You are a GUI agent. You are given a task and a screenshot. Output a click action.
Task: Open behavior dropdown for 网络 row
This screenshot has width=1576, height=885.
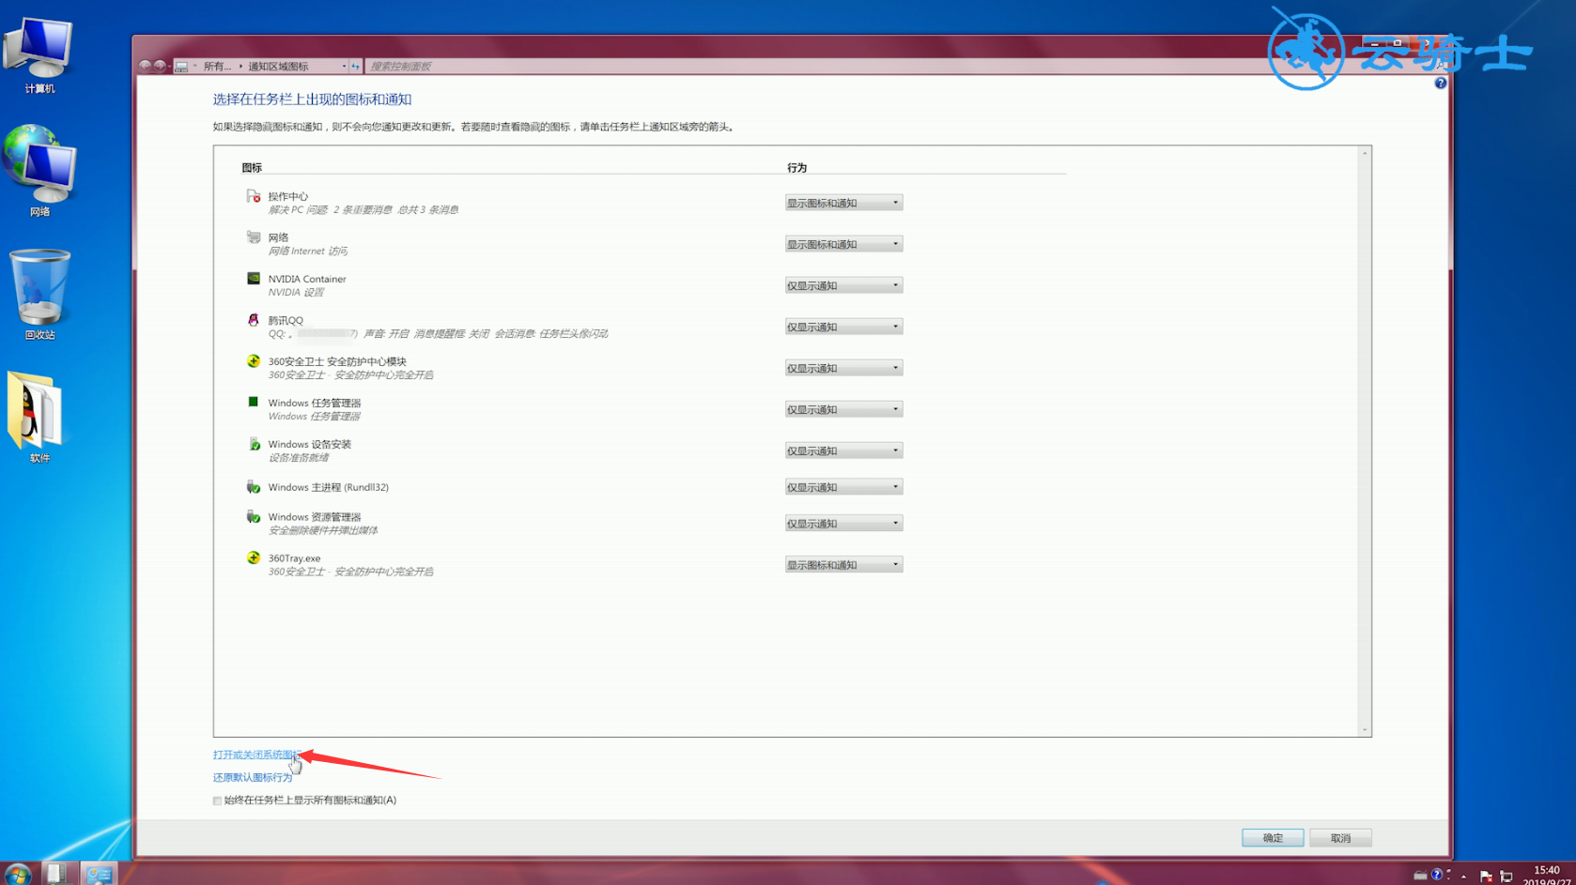843,244
